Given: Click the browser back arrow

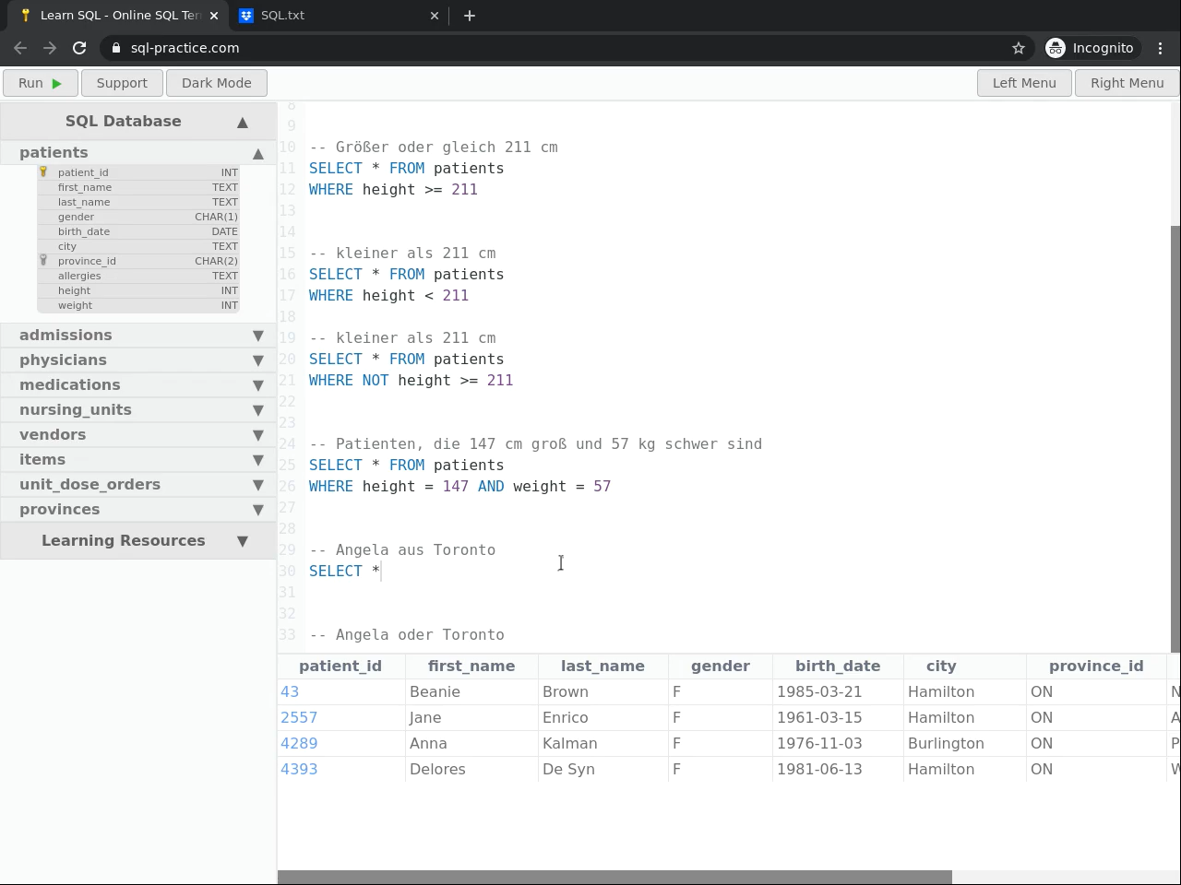Looking at the screenshot, I should [20, 48].
